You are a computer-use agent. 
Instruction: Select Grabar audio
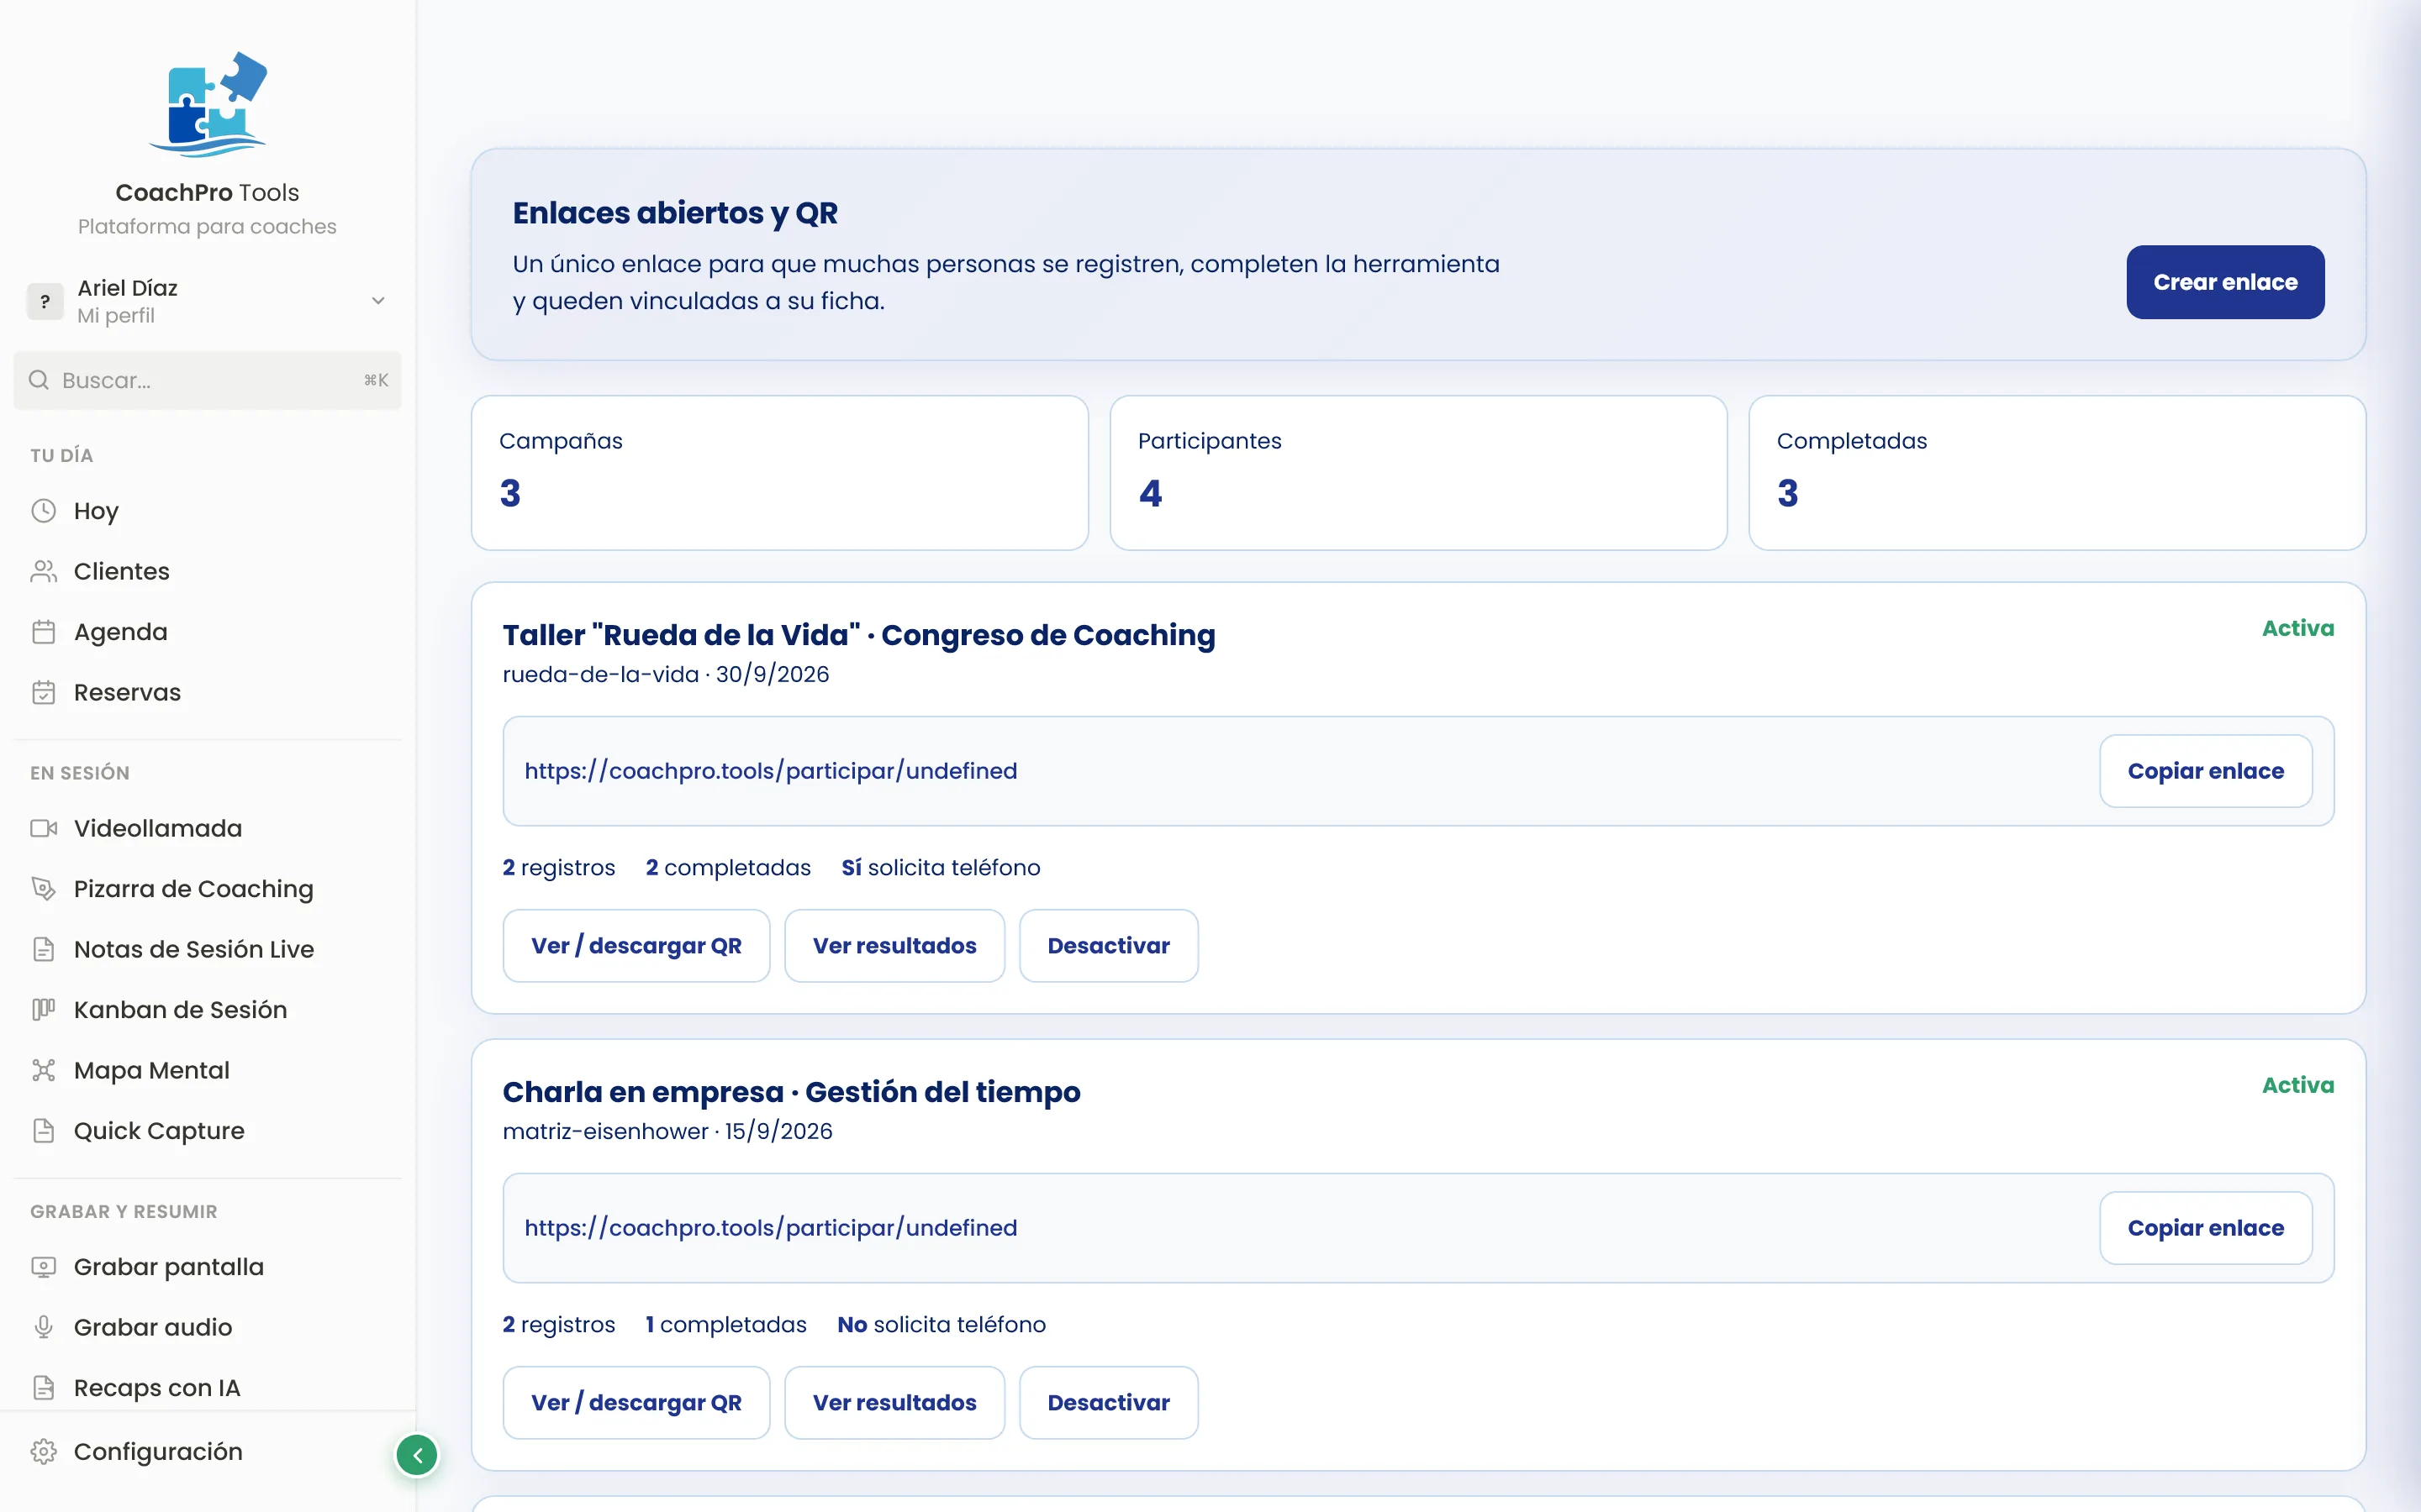click(x=207, y=1327)
